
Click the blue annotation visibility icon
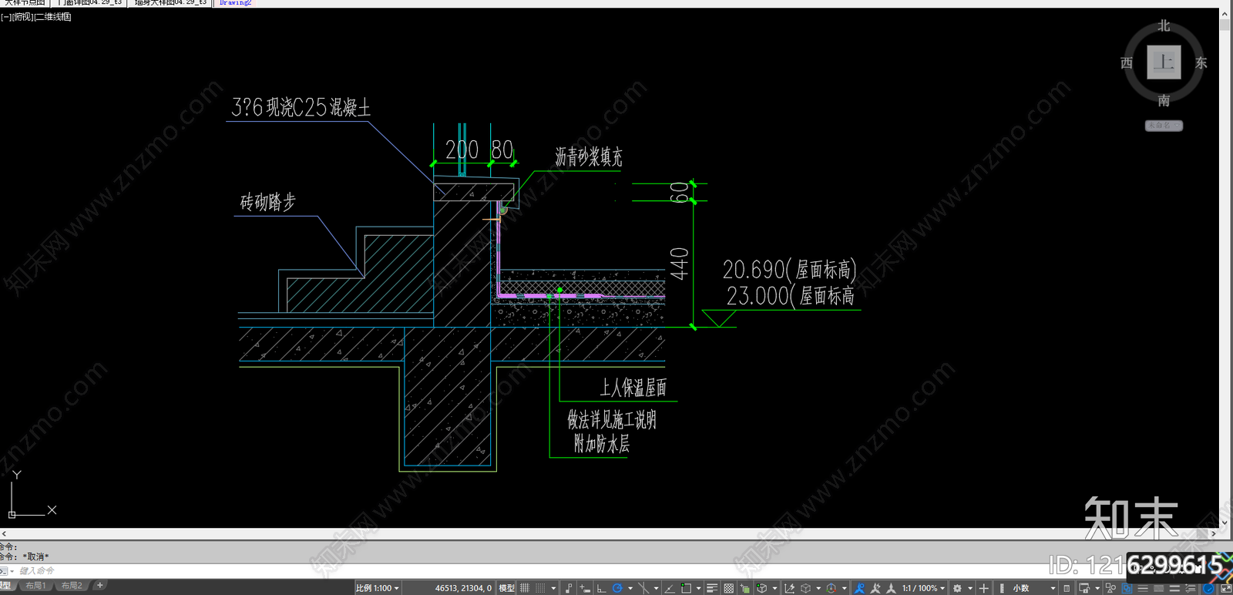pos(859,588)
